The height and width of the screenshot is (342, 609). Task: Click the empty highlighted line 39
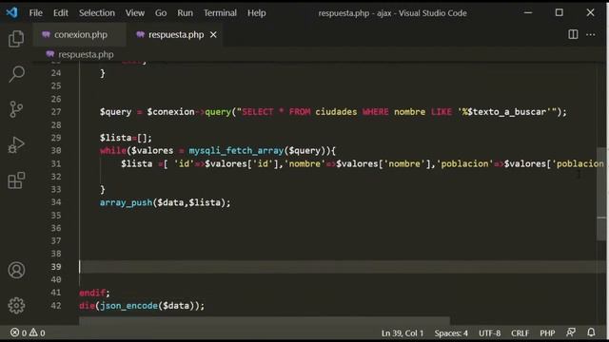[342, 267]
